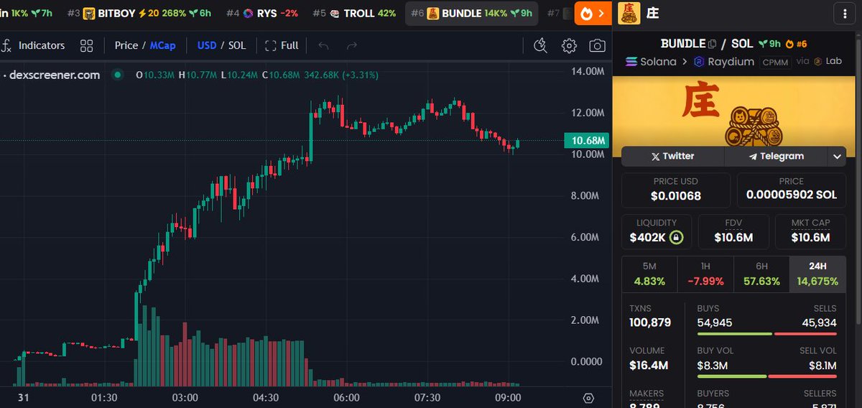862x408 pixels.
Task: Select the 1H timeframe stats tab
Action: coord(705,274)
